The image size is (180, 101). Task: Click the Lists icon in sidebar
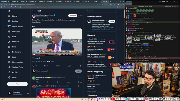pyautogui.click(x=9, y=47)
